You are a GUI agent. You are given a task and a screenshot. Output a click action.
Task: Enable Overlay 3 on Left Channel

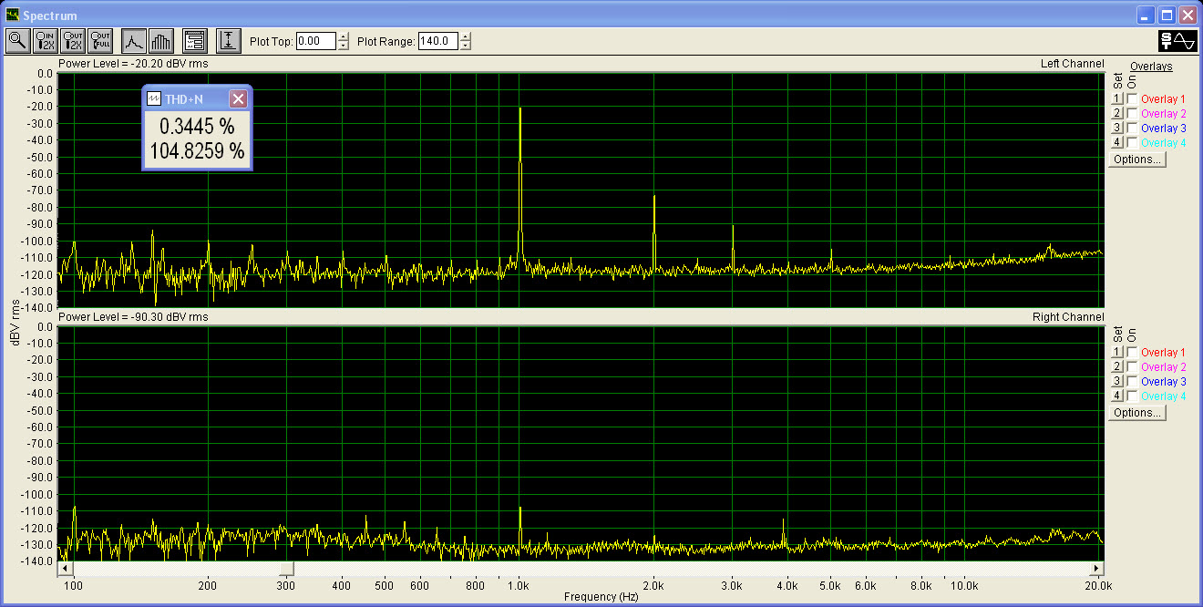click(x=1132, y=129)
